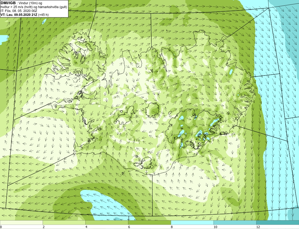
Task: Click the title line 'DMI/IGB : Vindur (10m) og'
Action: (22, 3)
